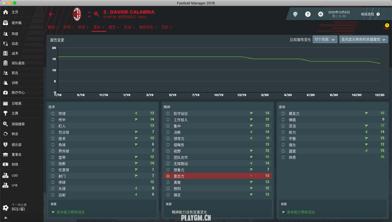Open the 高亮显示角色的关键属性 dropdown
The width and height of the screenshot is (392, 222).
click(363, 39)
